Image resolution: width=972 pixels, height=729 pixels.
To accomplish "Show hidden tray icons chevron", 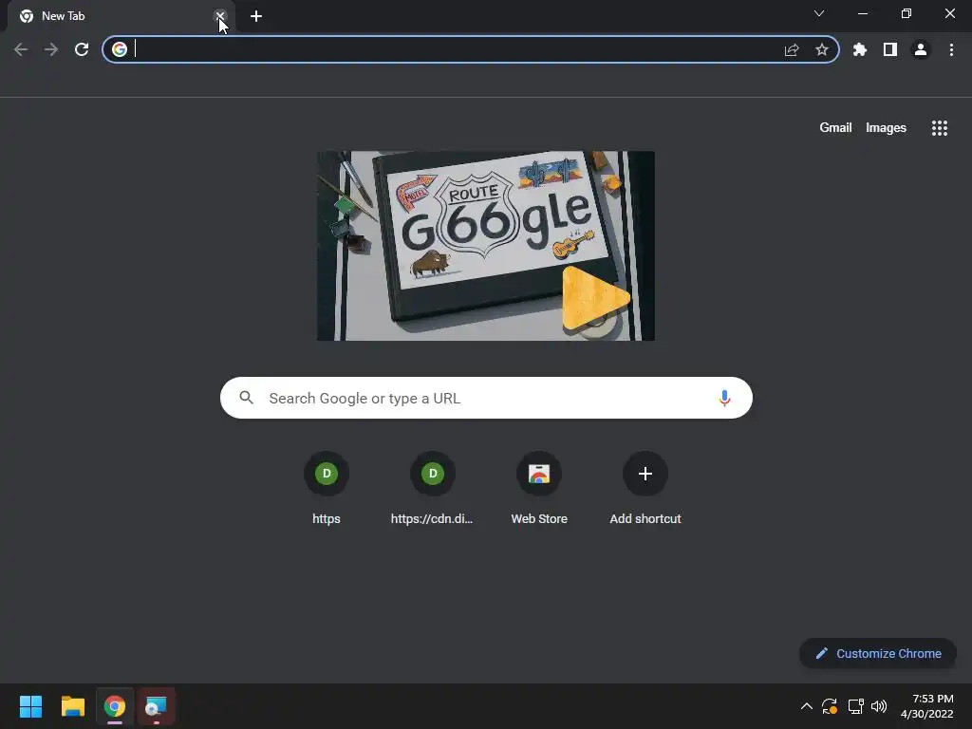I will (x=807, y=706).
